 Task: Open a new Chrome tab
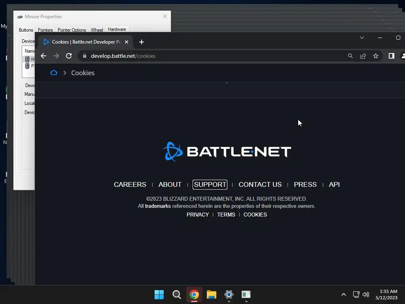(x=142, y=42)
